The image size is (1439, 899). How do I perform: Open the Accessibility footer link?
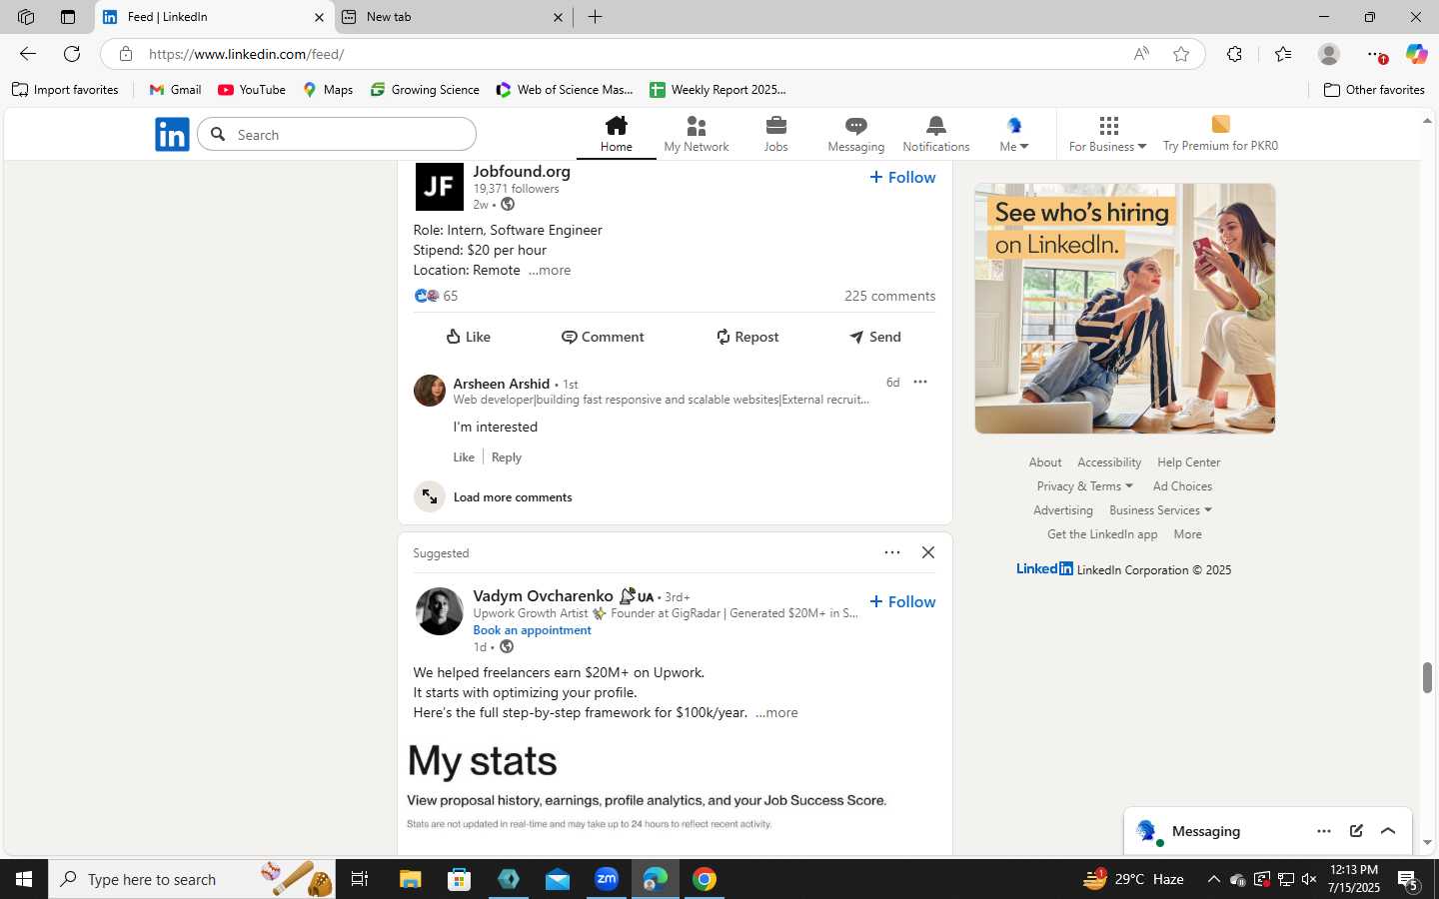pos(1109,462)
